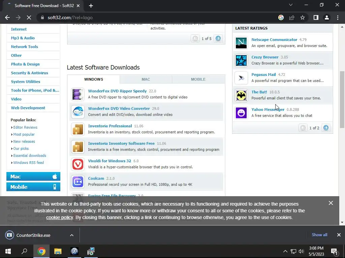Open the Network Tools category
345x258 pixels.
click(x=24, y=47)
